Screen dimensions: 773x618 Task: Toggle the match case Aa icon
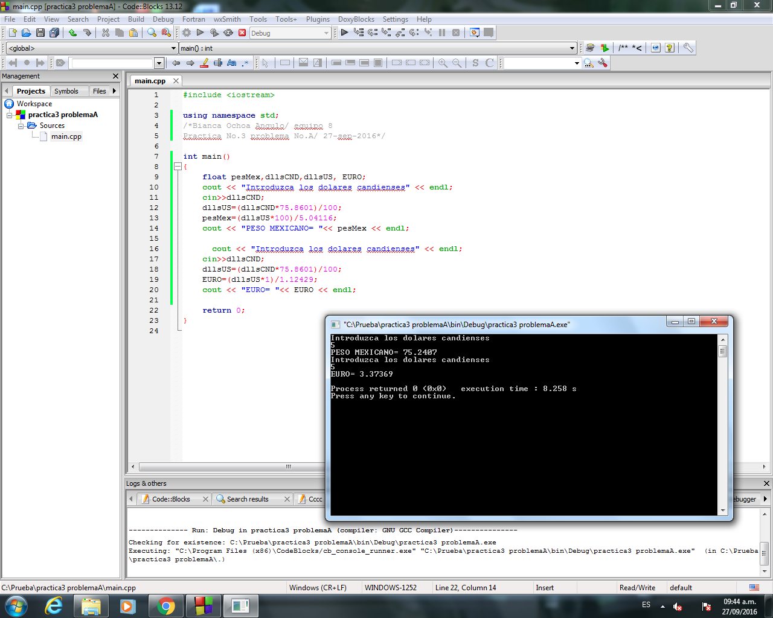(x=232, y=63)
